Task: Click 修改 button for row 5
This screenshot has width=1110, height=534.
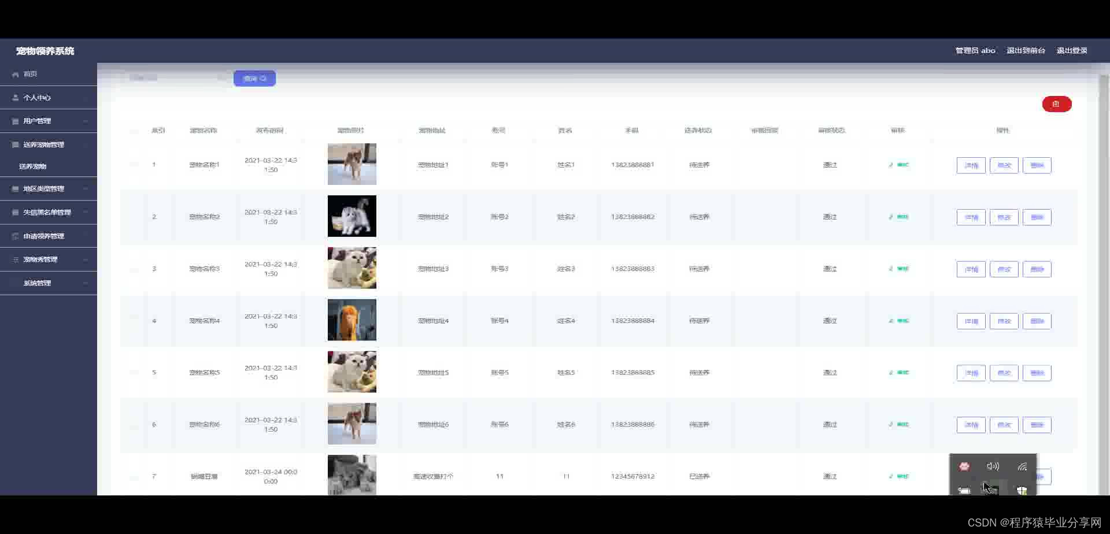Action: pyautogui.click(x=1004, y=373)
